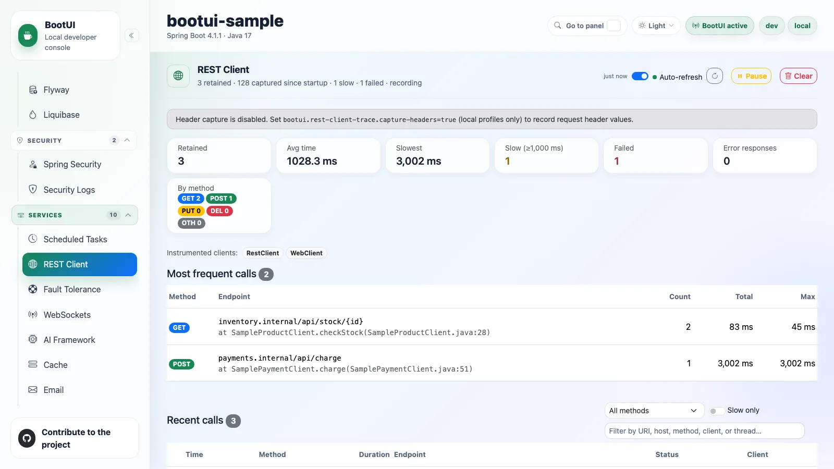Viewport: 834px width, 469px height.
Task: Click the Security section shield icon
Action: (x=20, y=140)
